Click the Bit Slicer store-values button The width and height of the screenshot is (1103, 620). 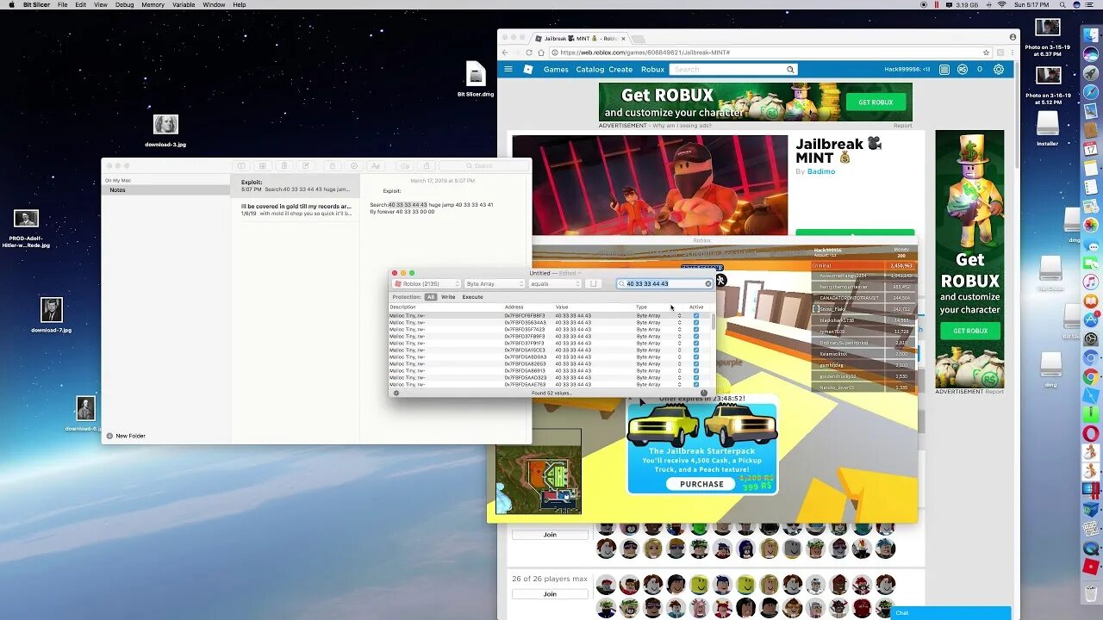(x=593, y=283)
